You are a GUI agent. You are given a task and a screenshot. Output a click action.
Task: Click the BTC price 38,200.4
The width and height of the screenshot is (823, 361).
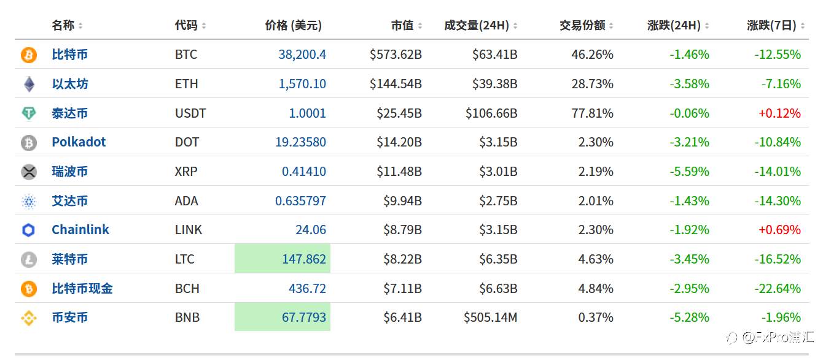tap(302, 55)
